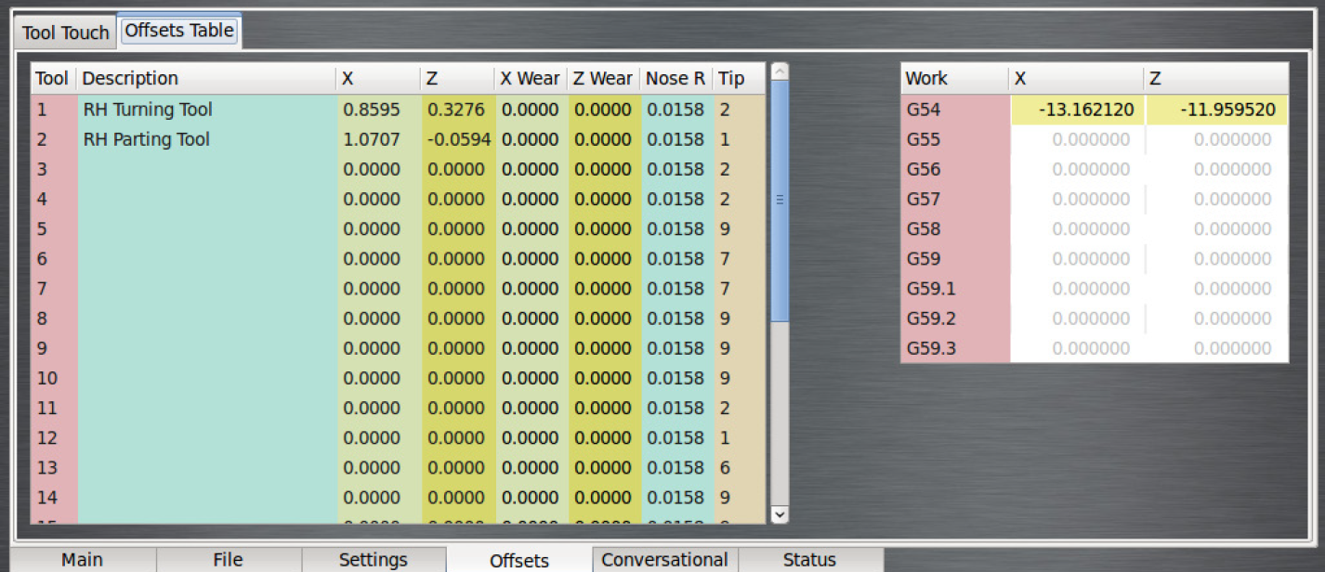This screenshot has width=1325, height=572.
Task: Click tool 2 Z offset -0.0594
Action: click(456, 139)
